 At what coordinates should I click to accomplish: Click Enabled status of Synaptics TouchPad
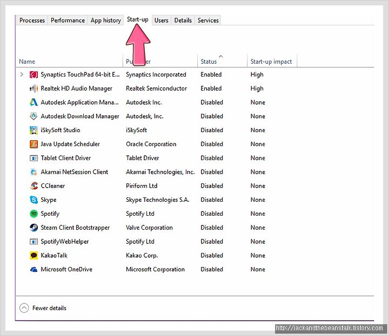click(211, 74)
